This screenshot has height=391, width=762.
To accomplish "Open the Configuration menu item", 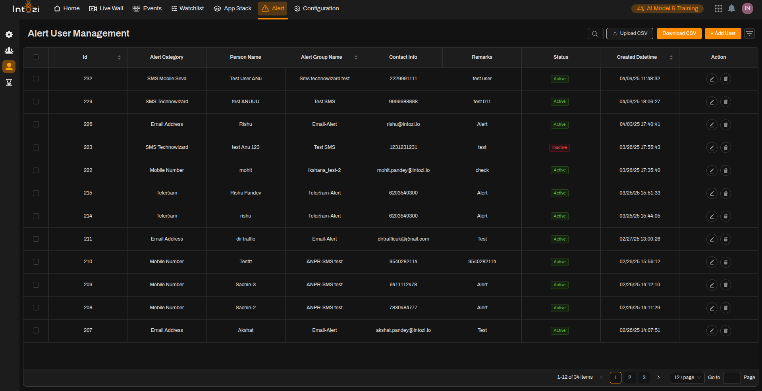I will pyautogui.click(x=316, y=8).
